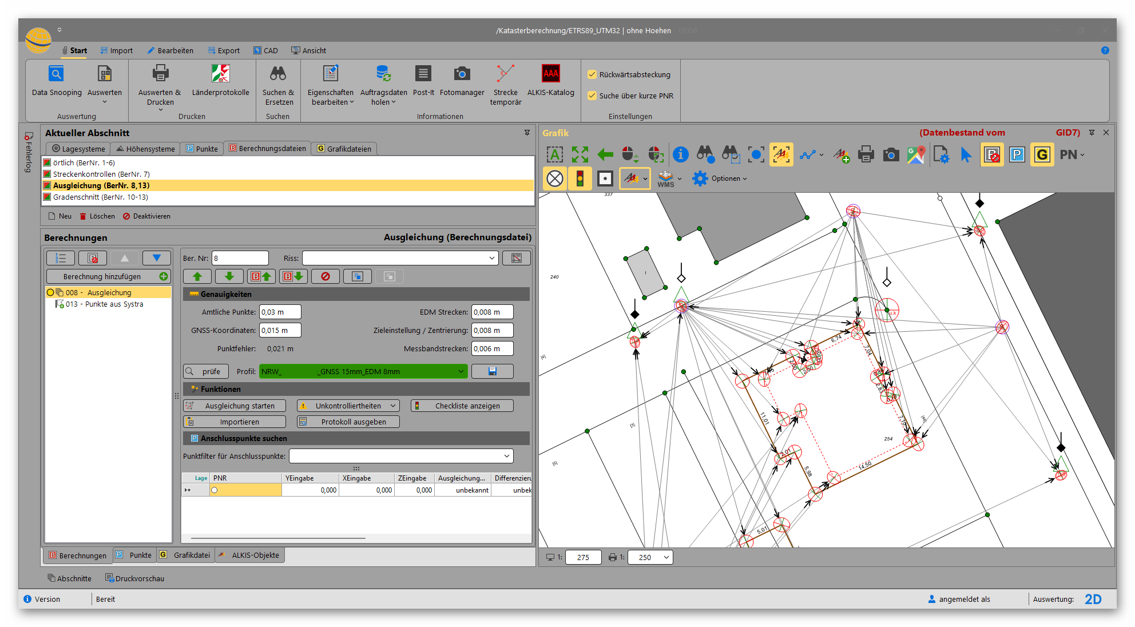Click the Google Maps icon in Grafik

(916, 154)
